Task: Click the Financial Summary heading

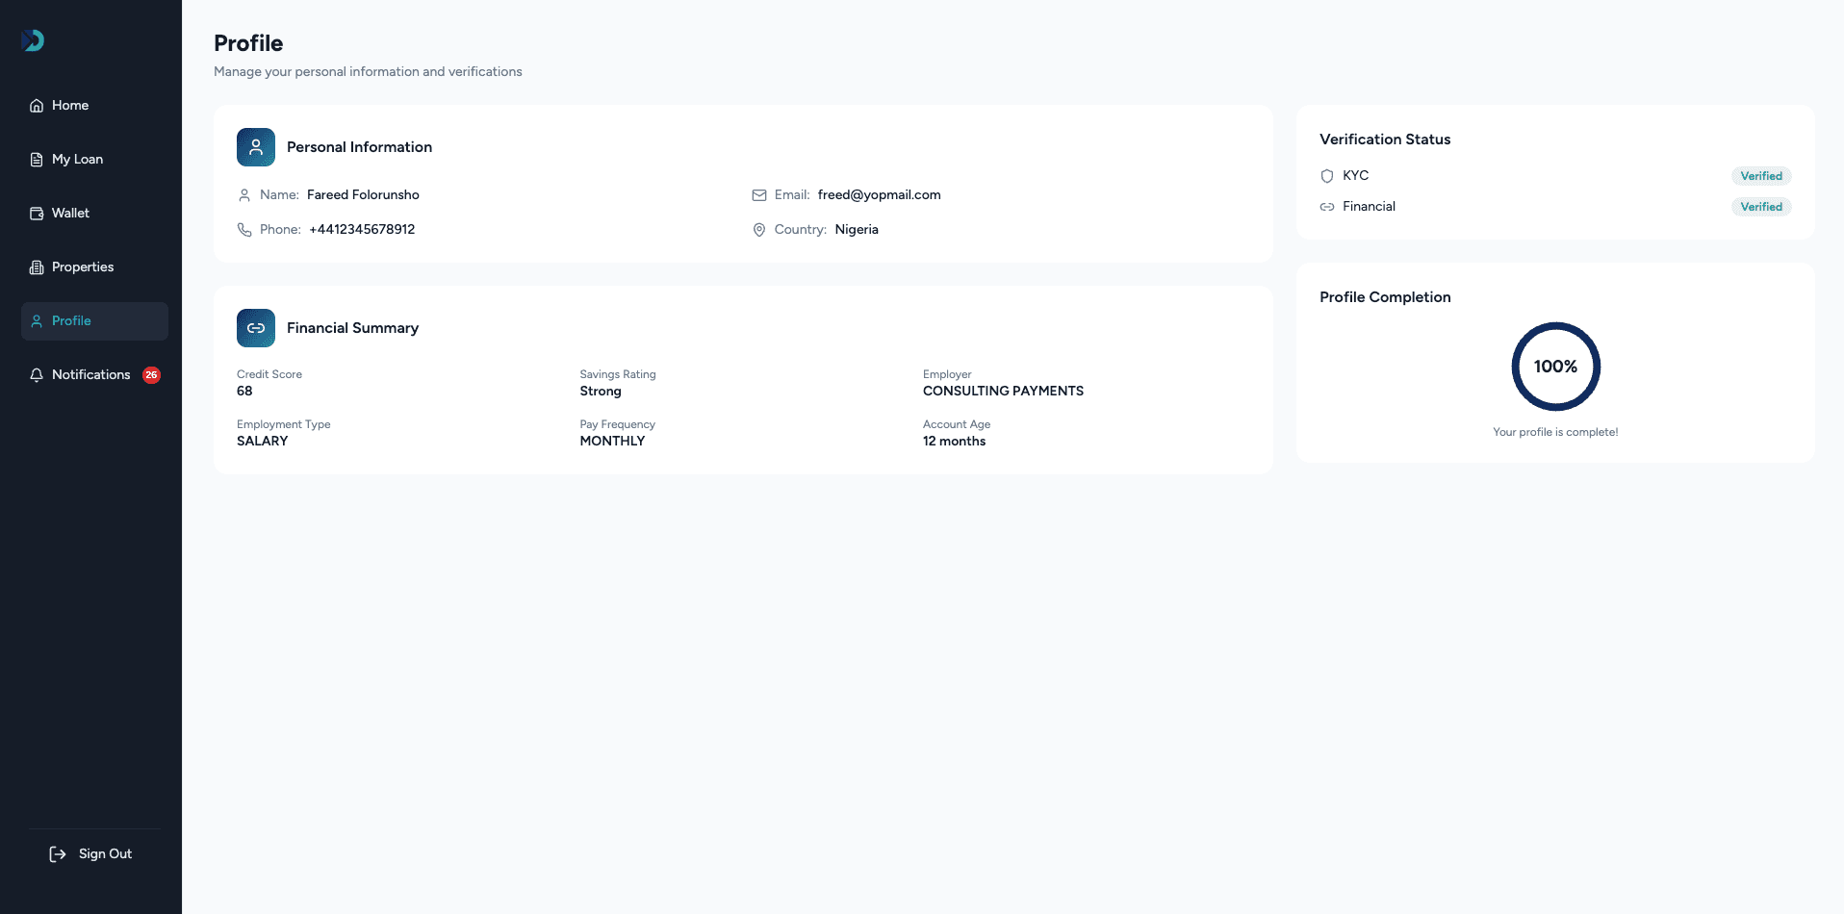Action: tap(352, 328)
